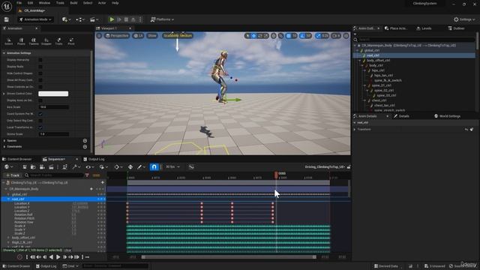Open the Animation Mode dropdown
Image resolution: width=480 pixels, height=270 pixels.
(x=35, y=19)
